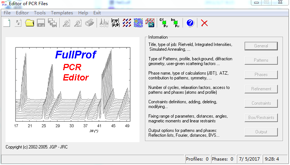This screenshot has height=165, width=290.
Task: Click 'Fixing range of parameters' description
Action: tap(188, 119)
